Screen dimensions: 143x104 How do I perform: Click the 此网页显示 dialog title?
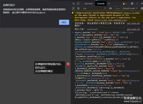tap(9, 5)
